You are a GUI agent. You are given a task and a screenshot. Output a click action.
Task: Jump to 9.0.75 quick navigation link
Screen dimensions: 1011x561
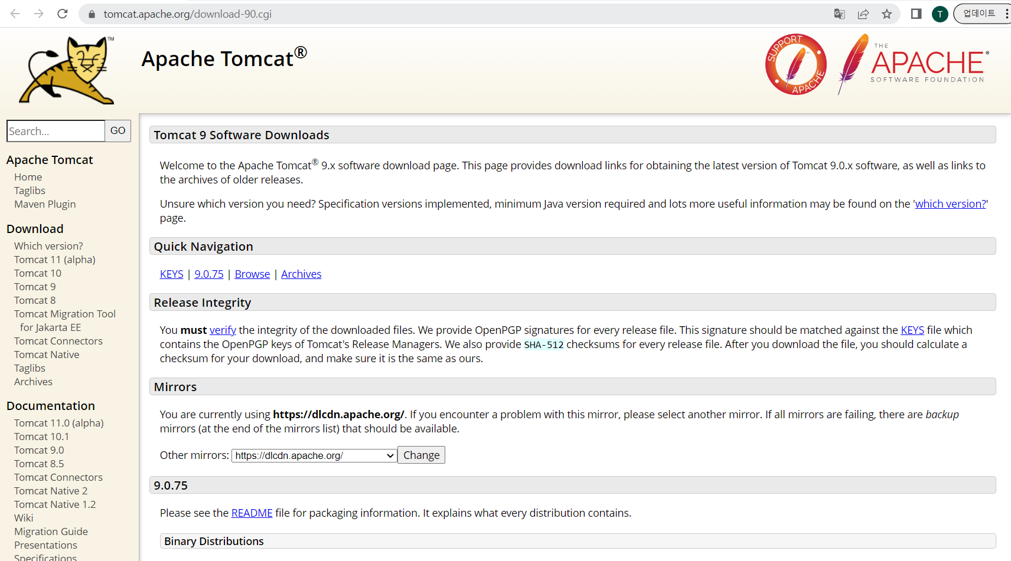pos(209,274)
